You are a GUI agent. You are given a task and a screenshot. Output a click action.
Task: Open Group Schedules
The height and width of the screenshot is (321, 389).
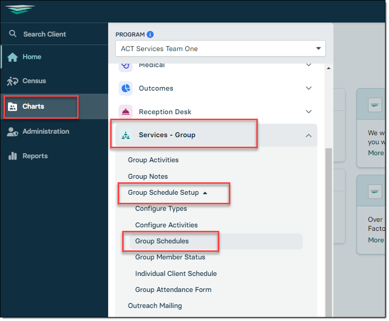tap(216, 241)
